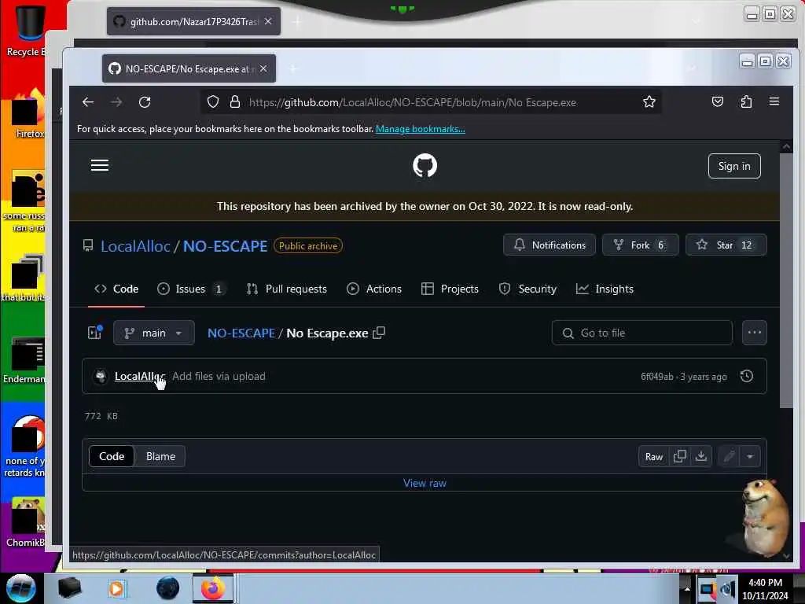805x604 pixels.
Task: Open the black folder taskbar icon
Action: coord(69,588)
